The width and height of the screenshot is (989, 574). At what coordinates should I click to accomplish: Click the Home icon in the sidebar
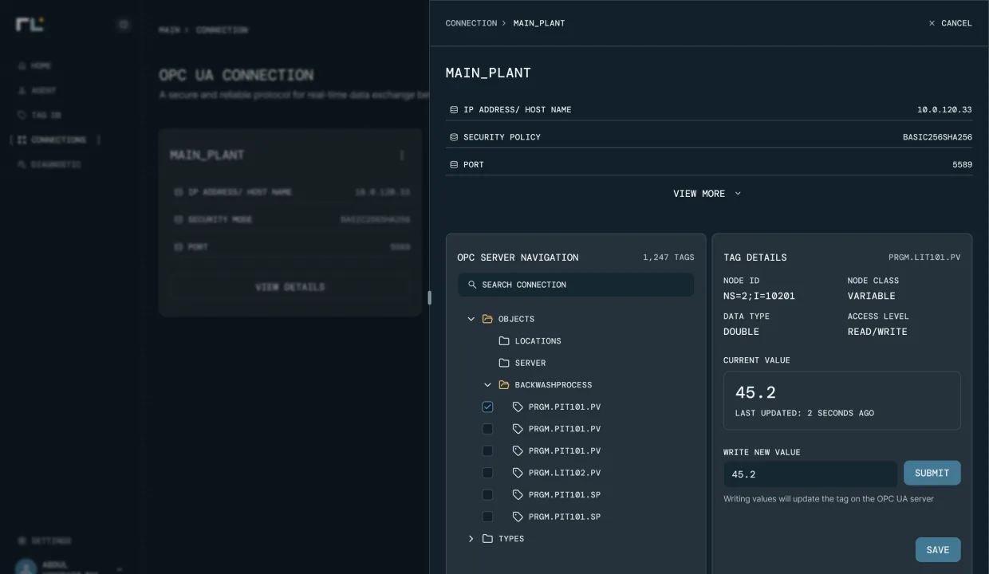(x=22, y=65)
